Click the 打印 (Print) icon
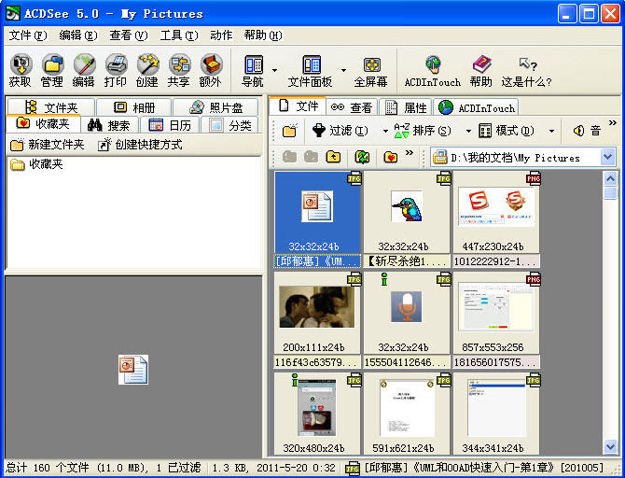 point(116,70)
